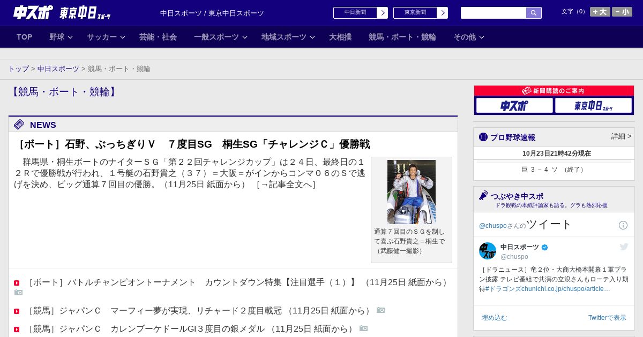Click the Chunichi Sports site logo

(33, 13)
